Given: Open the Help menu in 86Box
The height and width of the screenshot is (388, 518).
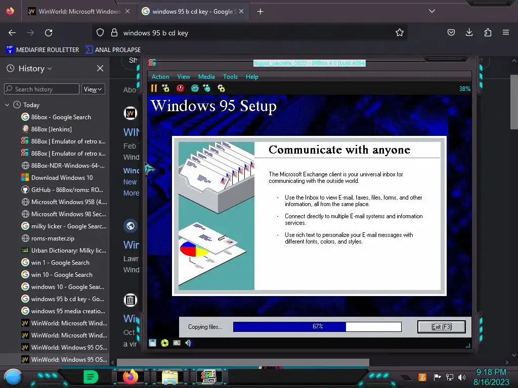Looking at the screenshot, I should coord(252,77).
